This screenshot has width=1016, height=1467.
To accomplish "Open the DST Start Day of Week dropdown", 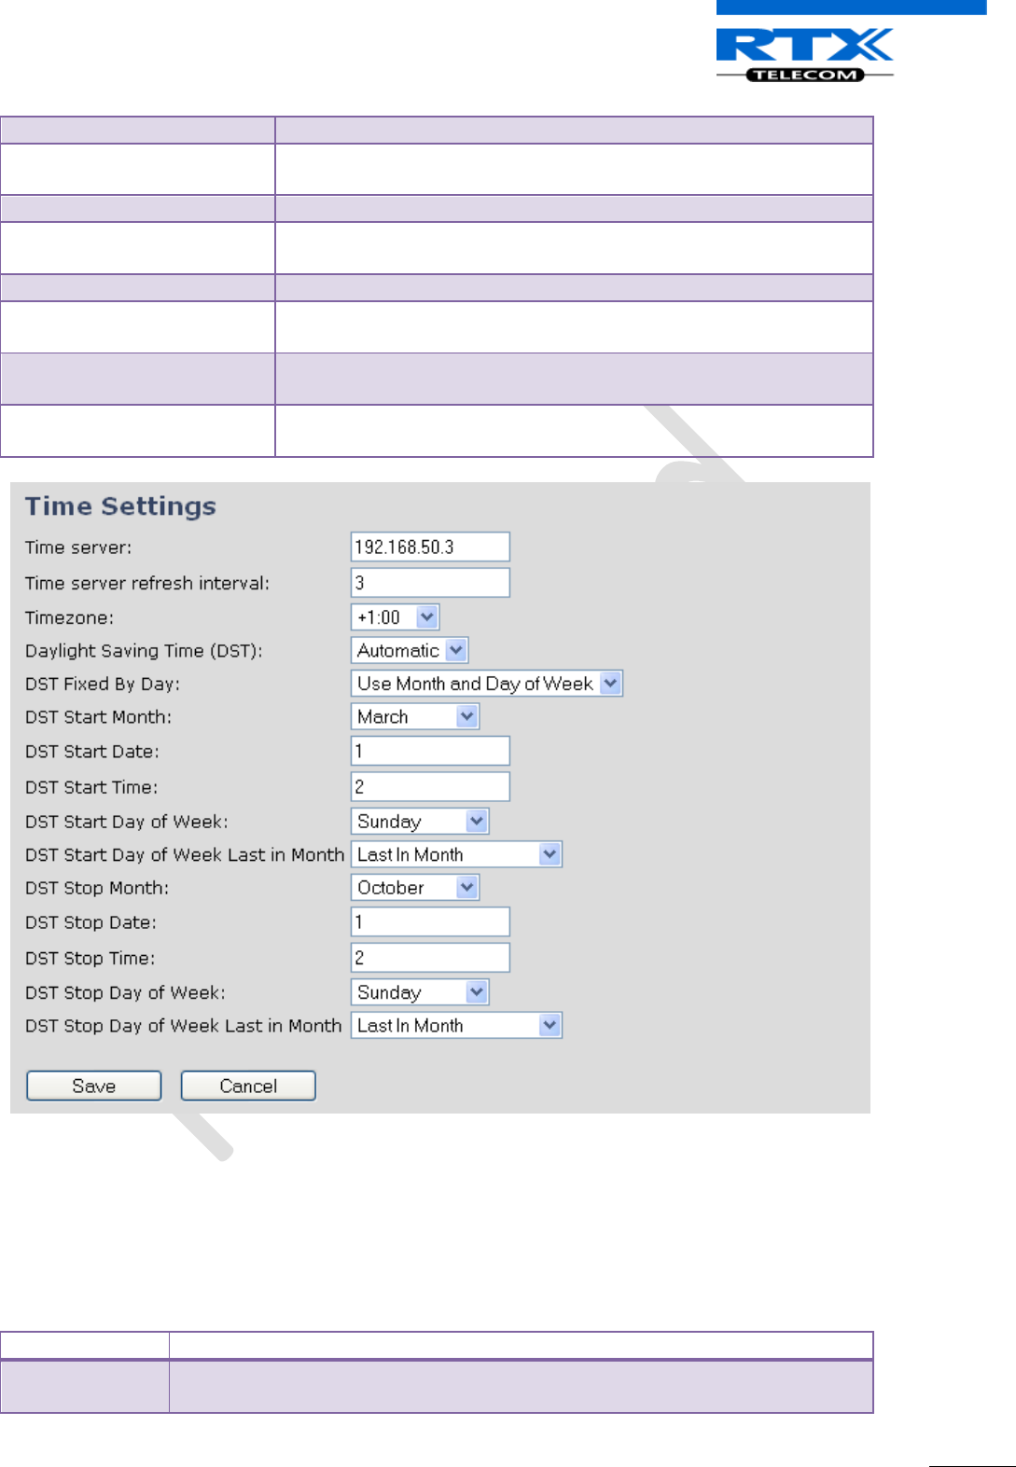I will pyautogui.click(x=420, y=821).
